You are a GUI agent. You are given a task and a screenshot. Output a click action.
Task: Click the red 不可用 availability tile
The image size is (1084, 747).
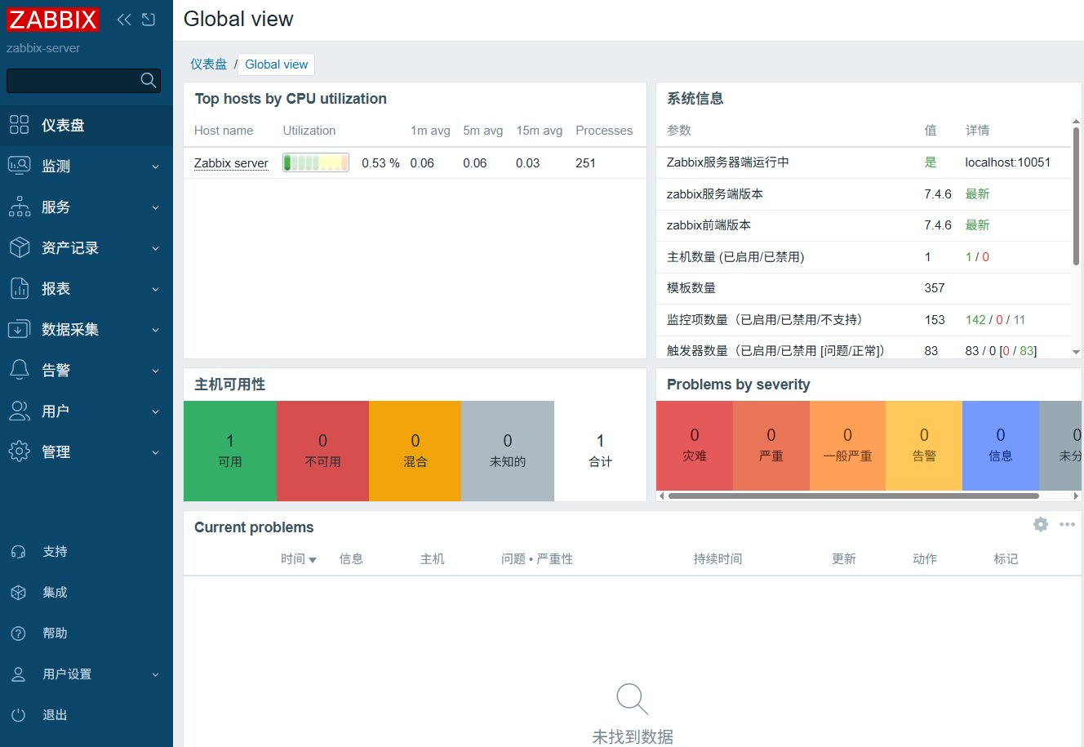pos(322,451)
